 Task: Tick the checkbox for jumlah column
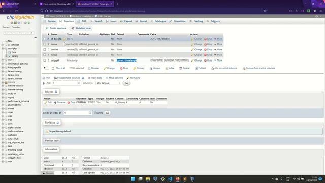[x=45, y=50]
